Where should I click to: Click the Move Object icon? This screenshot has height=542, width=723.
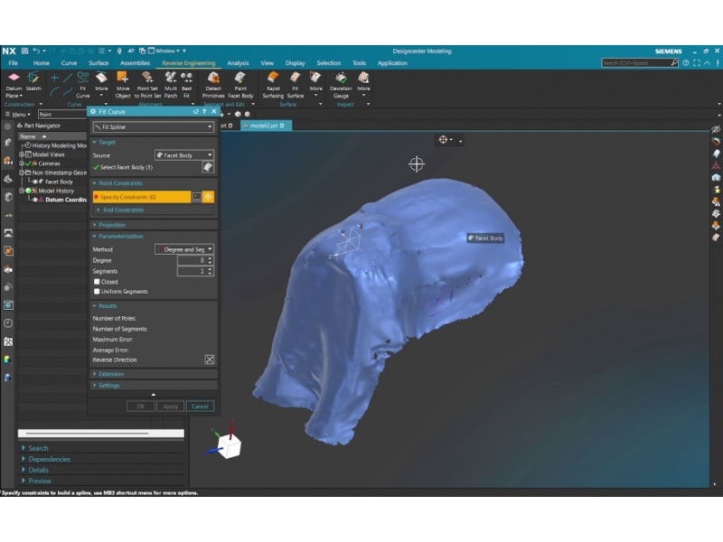[x=122, y=83]
